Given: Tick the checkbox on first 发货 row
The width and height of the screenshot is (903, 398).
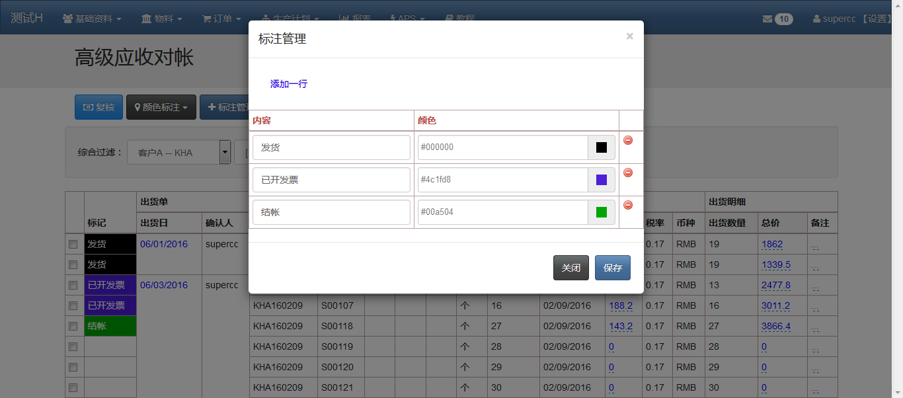Looking at the screenshot, I should (73, 244).
